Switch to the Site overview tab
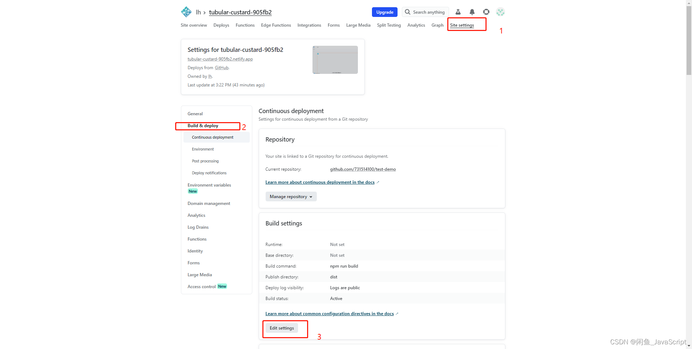The image size is (692, 349). point(194,25)
